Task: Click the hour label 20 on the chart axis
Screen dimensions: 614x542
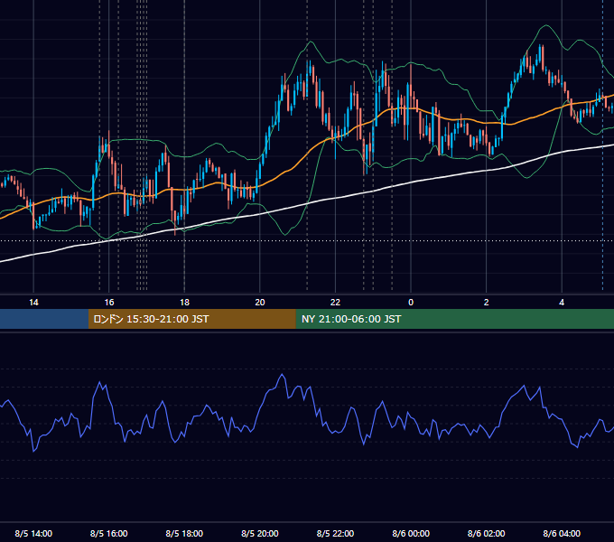Action: [260, 303]
